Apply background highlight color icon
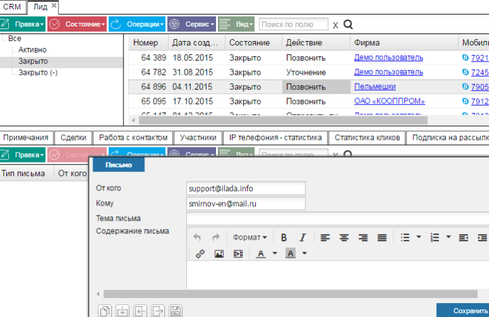Screen dimensions: 489x317 (290, 254)
